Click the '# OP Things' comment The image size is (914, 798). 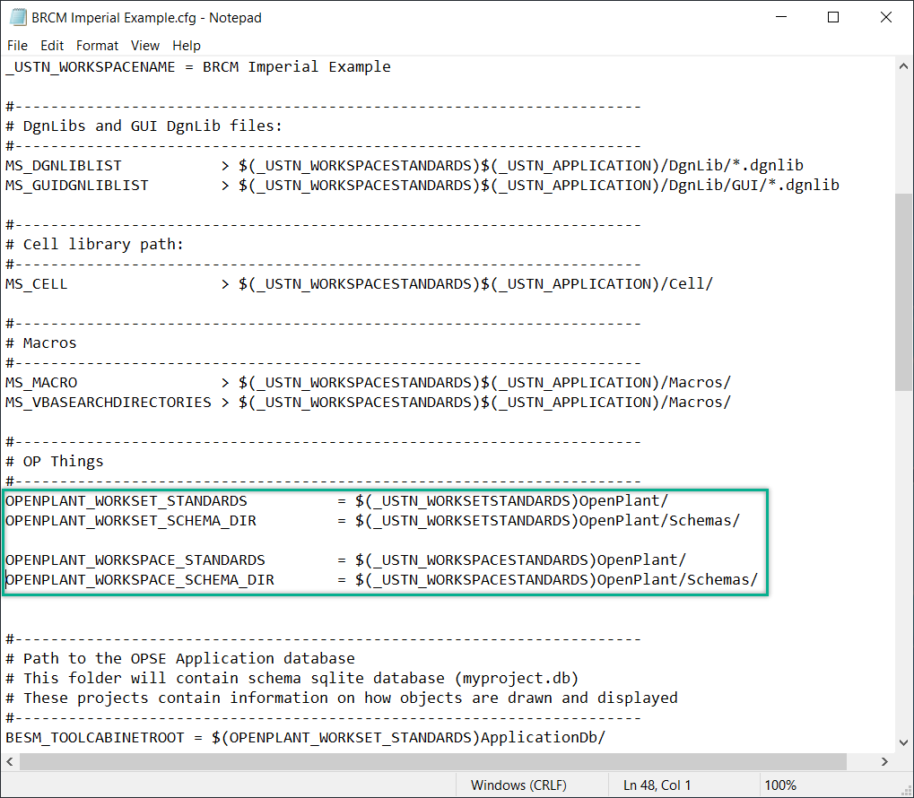[54, 461]
